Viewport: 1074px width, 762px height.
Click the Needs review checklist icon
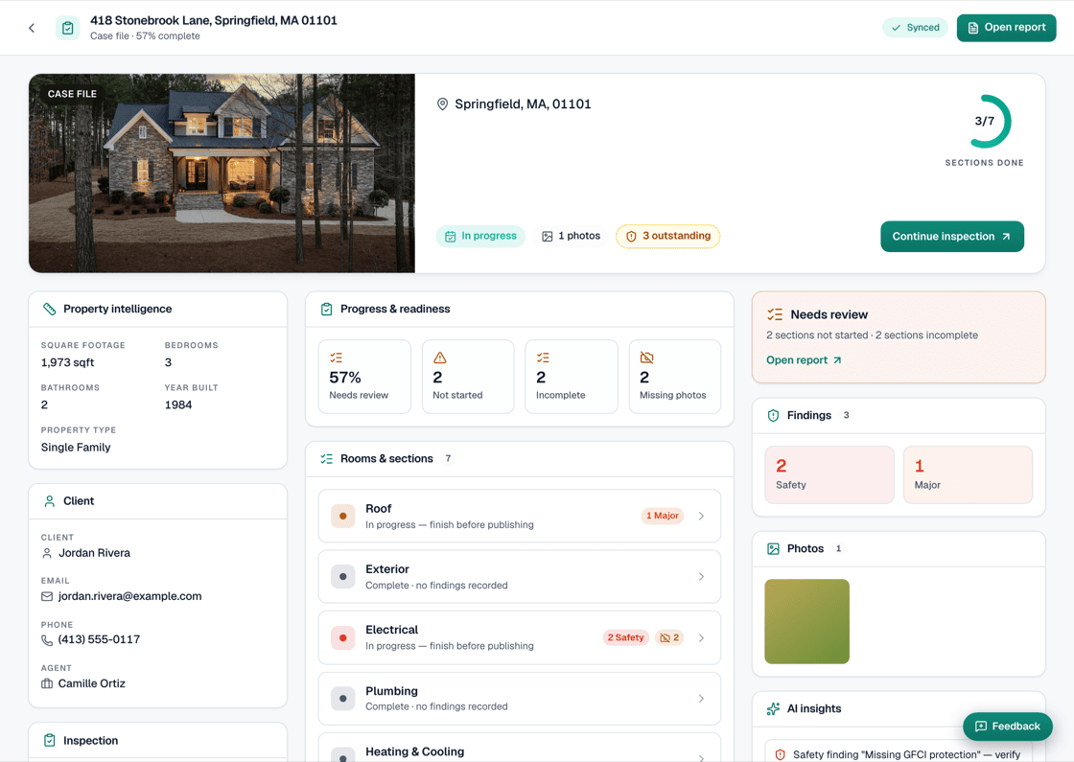775,314
